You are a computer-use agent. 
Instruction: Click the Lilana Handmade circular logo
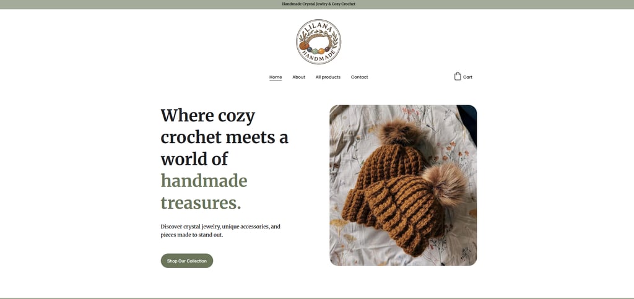(x=318, y=41)
